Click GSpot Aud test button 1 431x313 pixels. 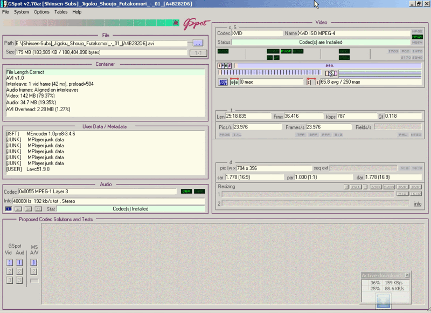tap(19, 263)
